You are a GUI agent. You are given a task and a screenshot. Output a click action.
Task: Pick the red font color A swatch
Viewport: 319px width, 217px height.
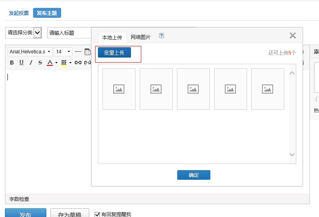click(50, 63)
